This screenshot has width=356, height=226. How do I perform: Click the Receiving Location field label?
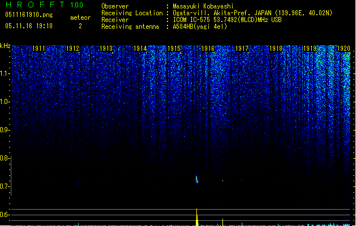pos(132,13)
